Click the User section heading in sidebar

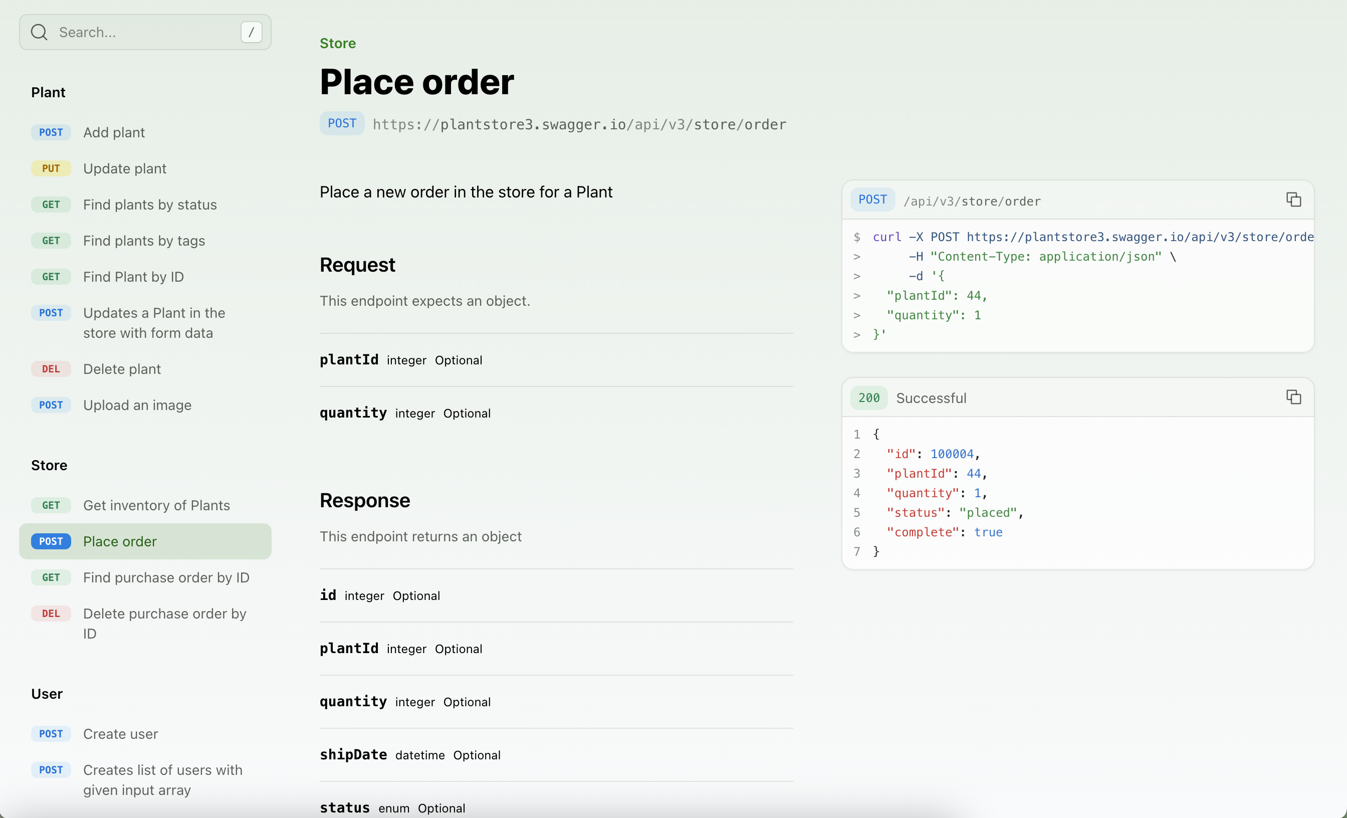click(47, 693)
